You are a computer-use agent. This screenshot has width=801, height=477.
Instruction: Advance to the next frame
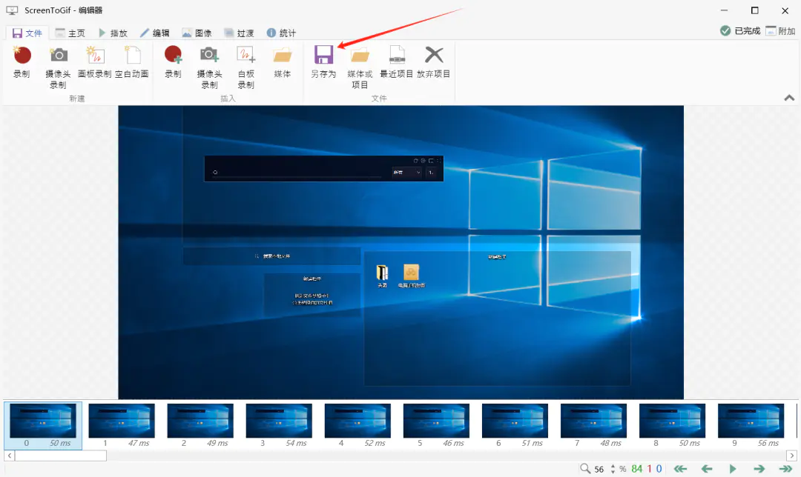(x=759, y=469)
